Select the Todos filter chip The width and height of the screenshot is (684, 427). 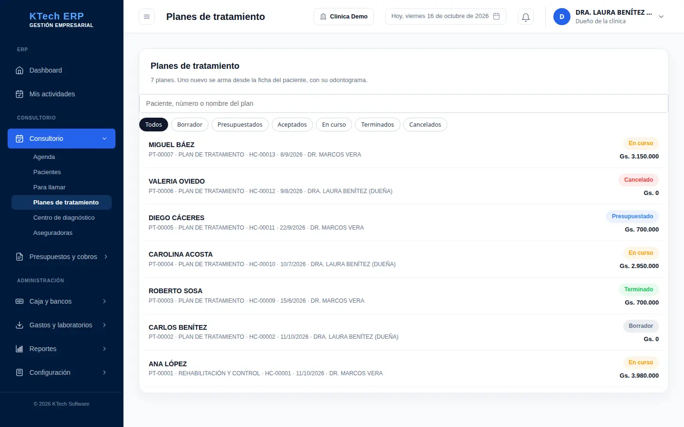click(x=153, y=124)
